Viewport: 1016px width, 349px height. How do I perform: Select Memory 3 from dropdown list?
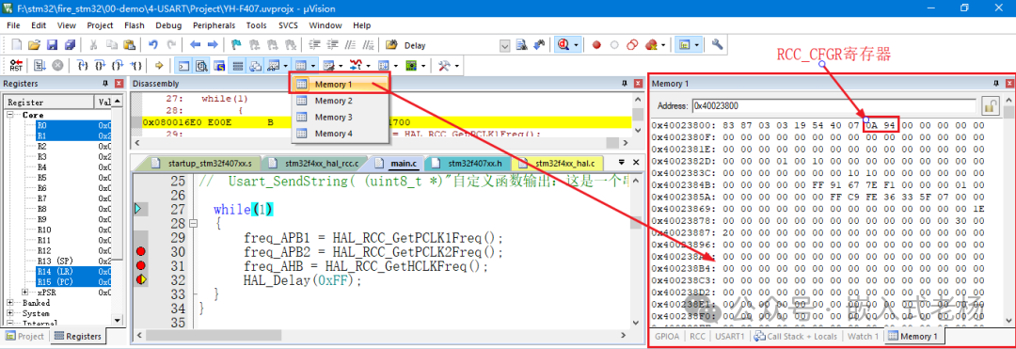coord(341,118)
